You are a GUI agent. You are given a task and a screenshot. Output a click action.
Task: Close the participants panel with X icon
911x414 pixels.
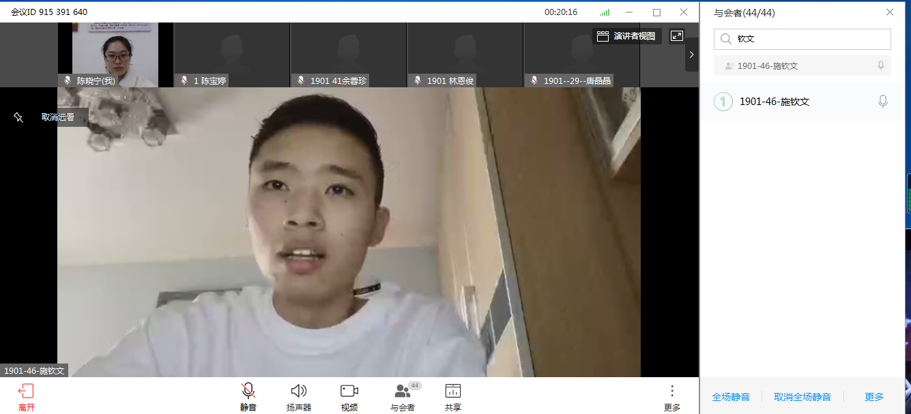pyautogui.click(x=889, y=12)
